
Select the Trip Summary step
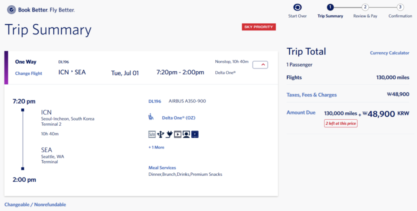coord(330,7)
